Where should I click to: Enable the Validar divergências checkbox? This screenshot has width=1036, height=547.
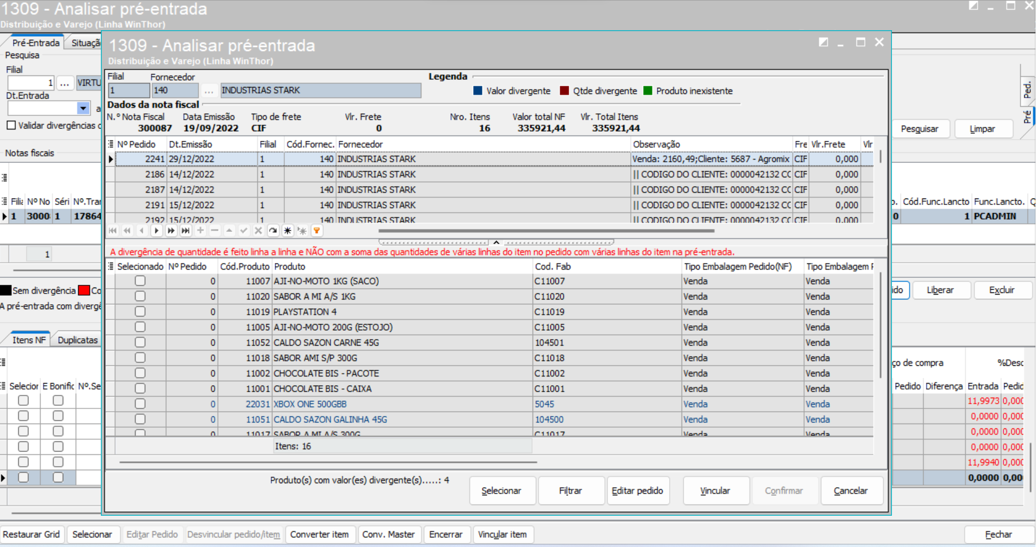[x=11, y=125]
